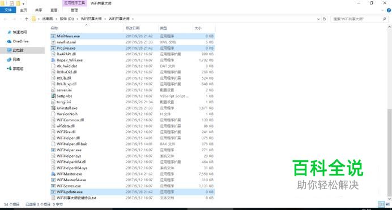The height and width of the screenshot is (210, 392).
Task: Click the WiFiUpdate.exe file icon
Action: [x=53, y=192]
